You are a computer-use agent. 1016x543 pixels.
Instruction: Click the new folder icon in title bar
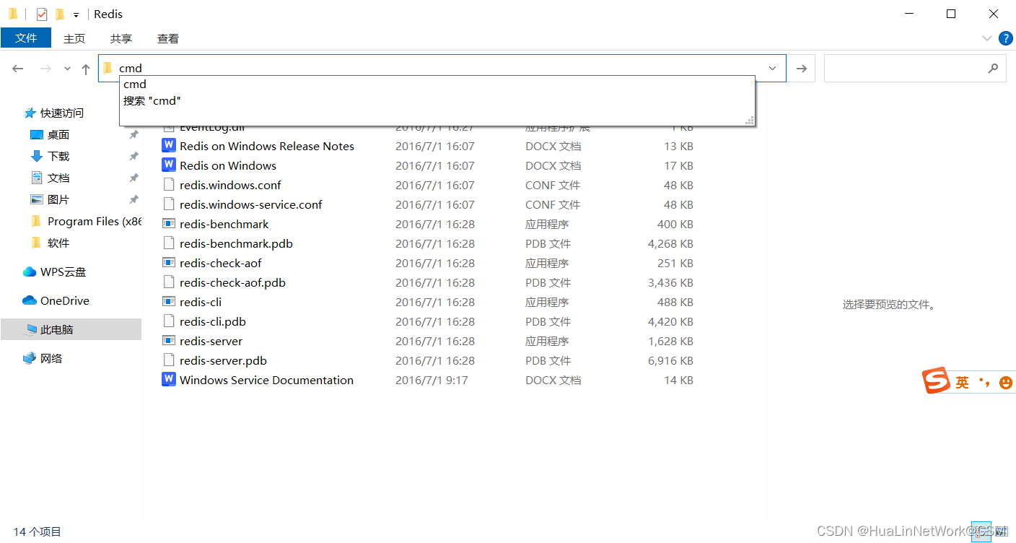pyautogui.click(x=60, y=14)
